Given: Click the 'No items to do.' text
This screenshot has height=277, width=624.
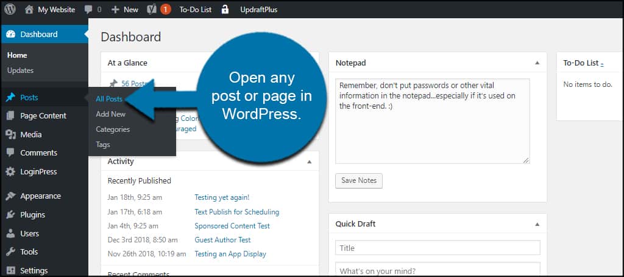Looking at the screenshot, I should (x=588, y=84).
